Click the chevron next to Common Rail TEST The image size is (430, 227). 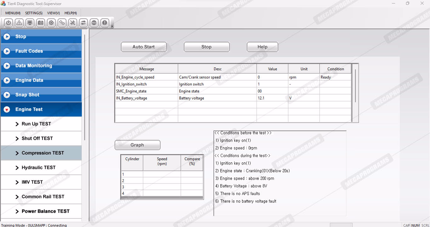[x=17, y=197]
